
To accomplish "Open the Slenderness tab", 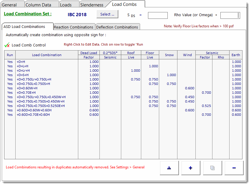I will [92, 5].
